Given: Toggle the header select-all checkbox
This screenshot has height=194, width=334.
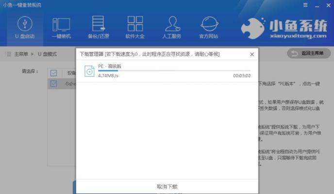Looking at the screenshot, I should click(54, 73).
